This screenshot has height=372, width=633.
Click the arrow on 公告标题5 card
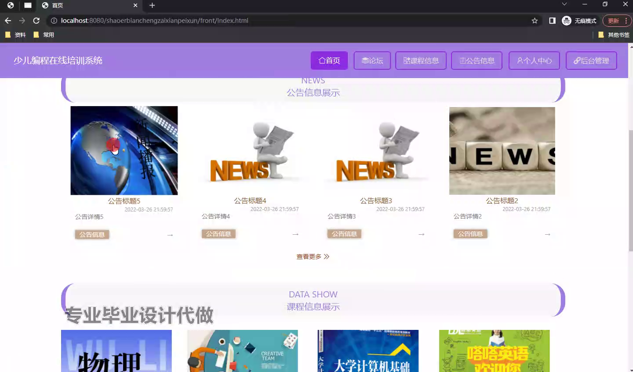pyautogui.click(x=170, y=235)
